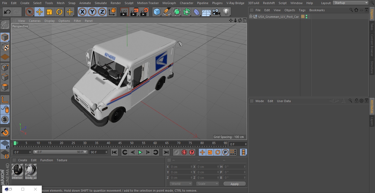Image resolution: width=375 pixels, height=193 pixels.
Task: Toggle object visibility dots
Action: (x=306, y=17)
